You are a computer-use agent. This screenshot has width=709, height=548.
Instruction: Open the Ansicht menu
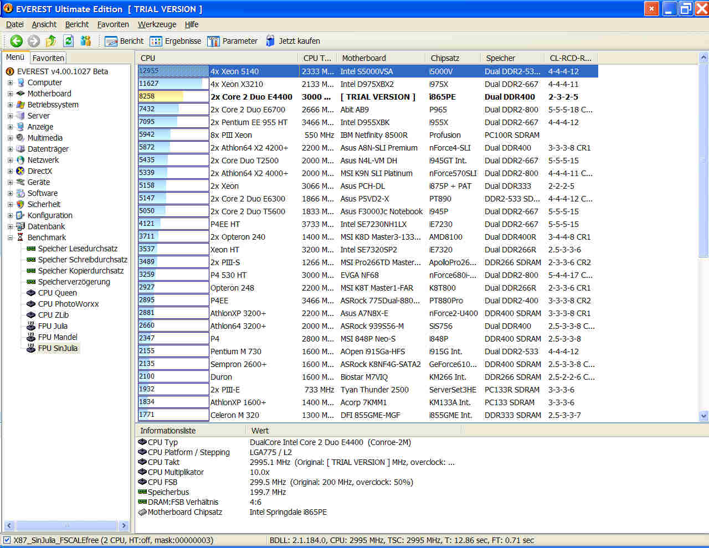[44, 24]
